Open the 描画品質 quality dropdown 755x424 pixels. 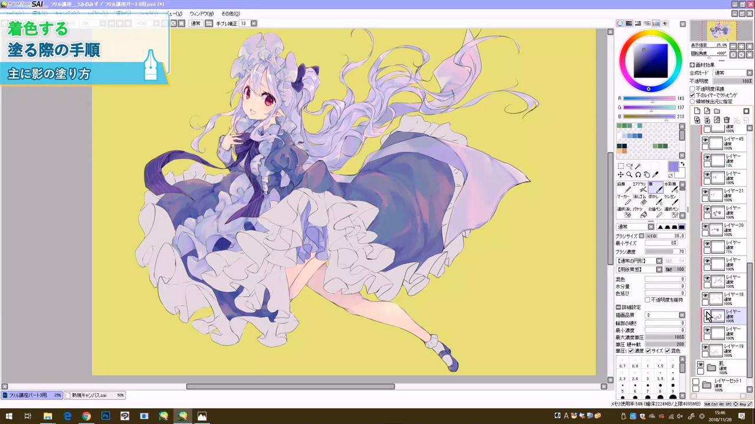665,315
